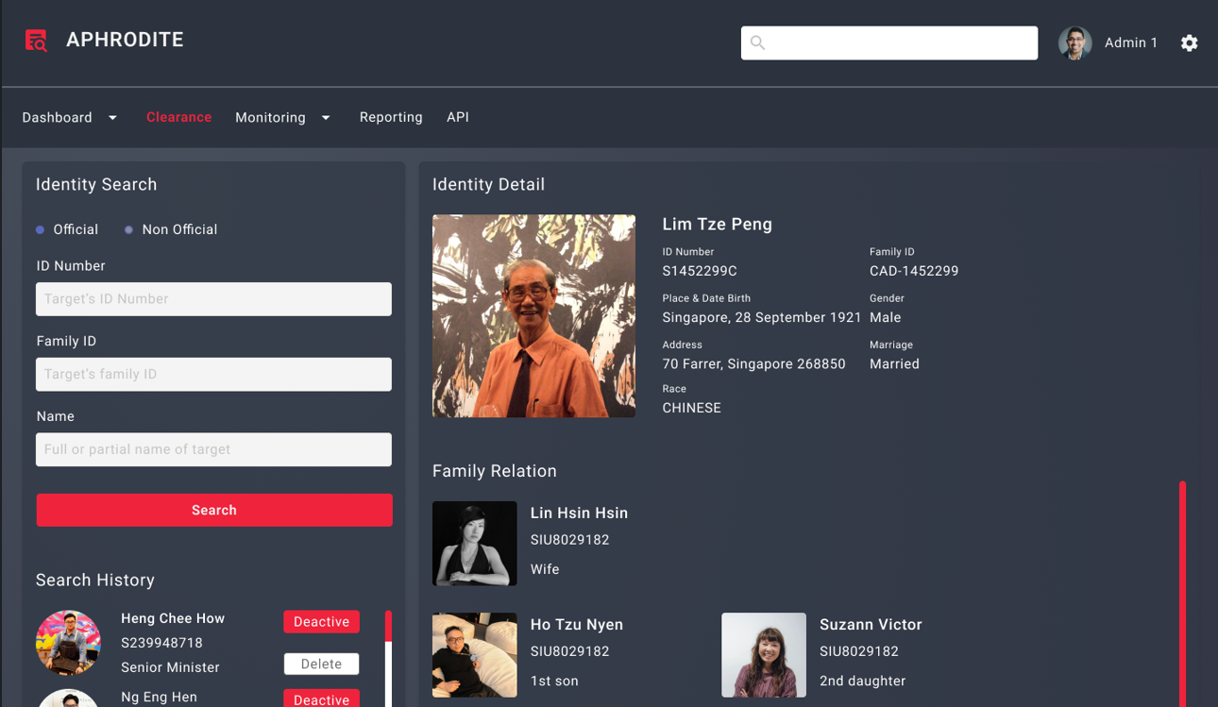Click the name Lin Hsin Hsin
The width and height of the screenshot is (1218, 707).
[579, 513]
